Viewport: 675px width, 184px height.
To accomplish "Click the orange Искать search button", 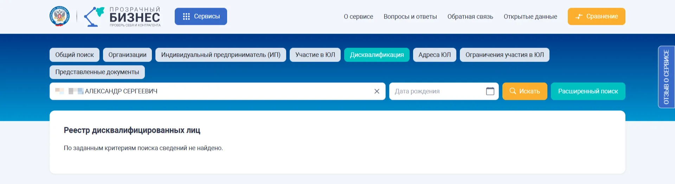I will (525, 91).
